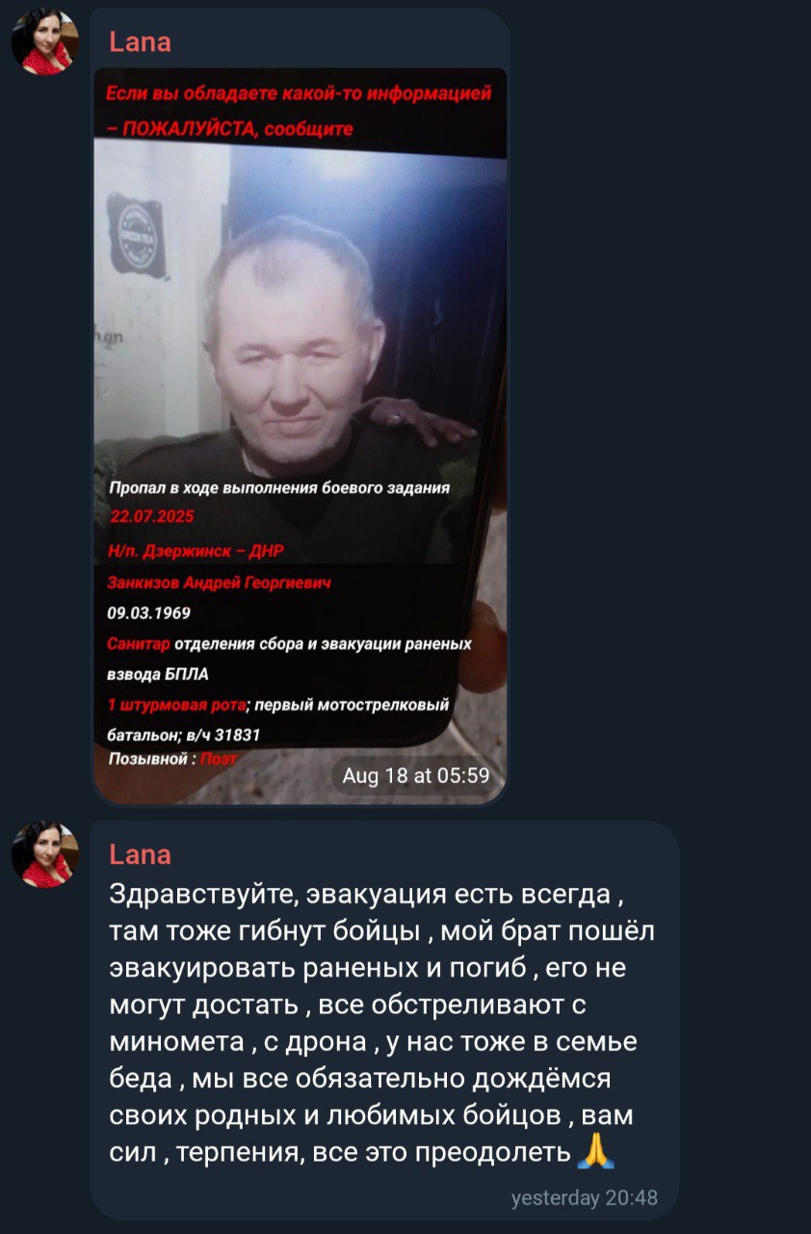Click the sender name Lana above the text message
The width and height of the screenshot is (811, 1234).
pos(141,854)
